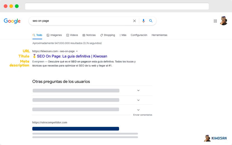Select the Todo tab
The height and width of the screenshot is (145, 232).
coord(37,35)
